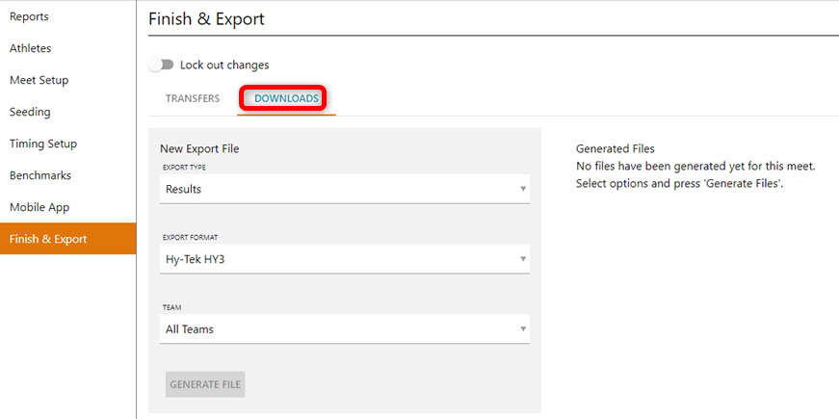Click the arrow on the Export Type field
The width and height of the screenshot is (839, 419).
point(523,189)
